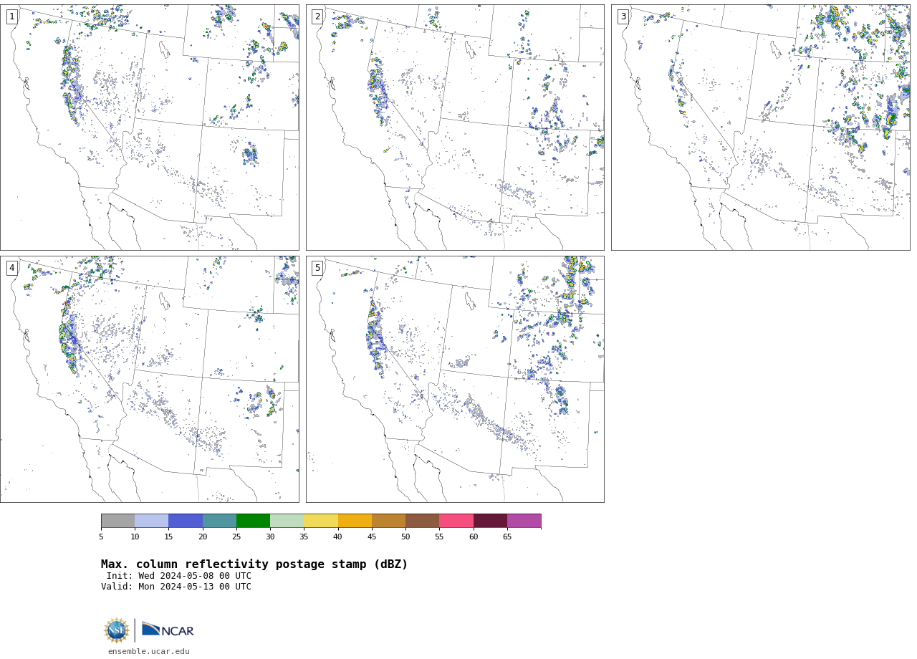The width and height of the screenshot is (917, 659).
Task: Click the 50 tick label on colorbar
Action: [405, 537]
